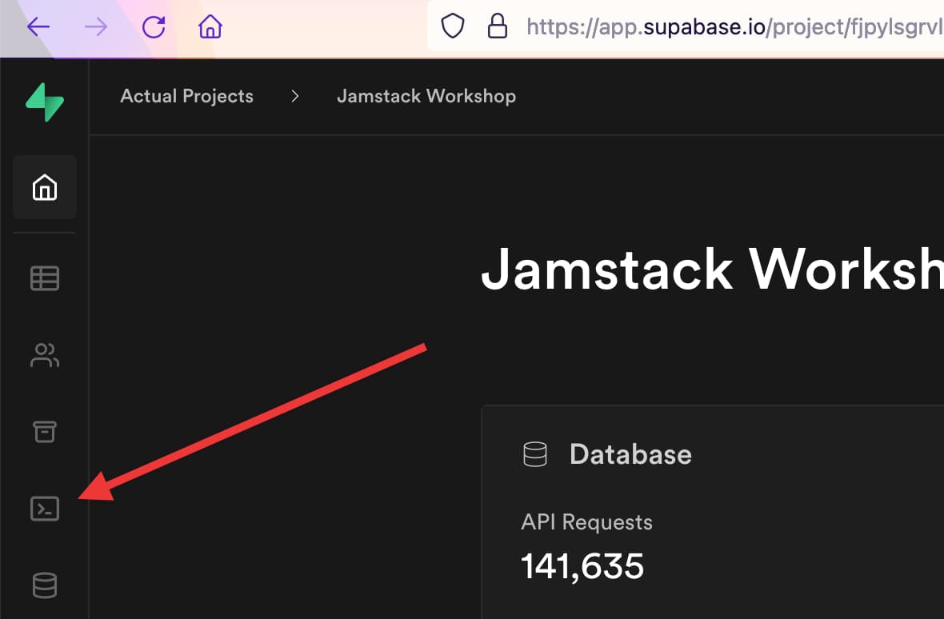Open the Authentication users sidebar icon
Screen dimensions: 944x619
tap(45, 355)
